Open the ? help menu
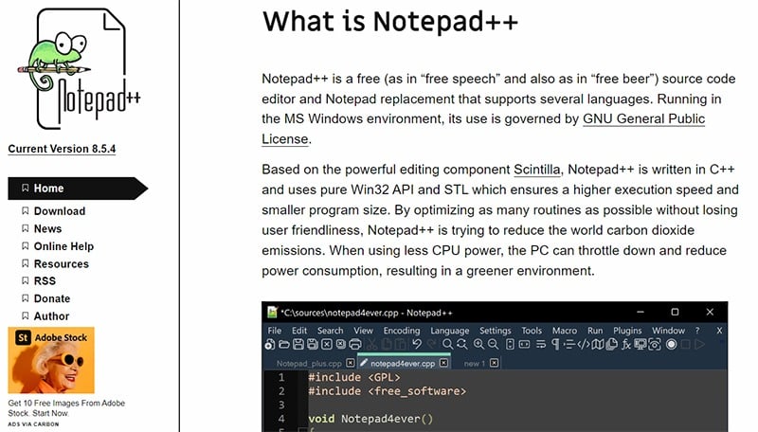The image size is (758, 432). tap(697, 331)
